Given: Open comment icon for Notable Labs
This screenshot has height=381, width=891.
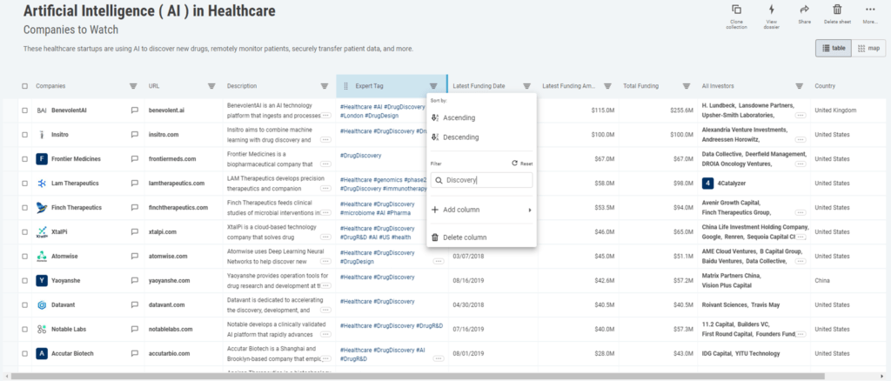Looking at the screenshot, I should click(135, 330).
